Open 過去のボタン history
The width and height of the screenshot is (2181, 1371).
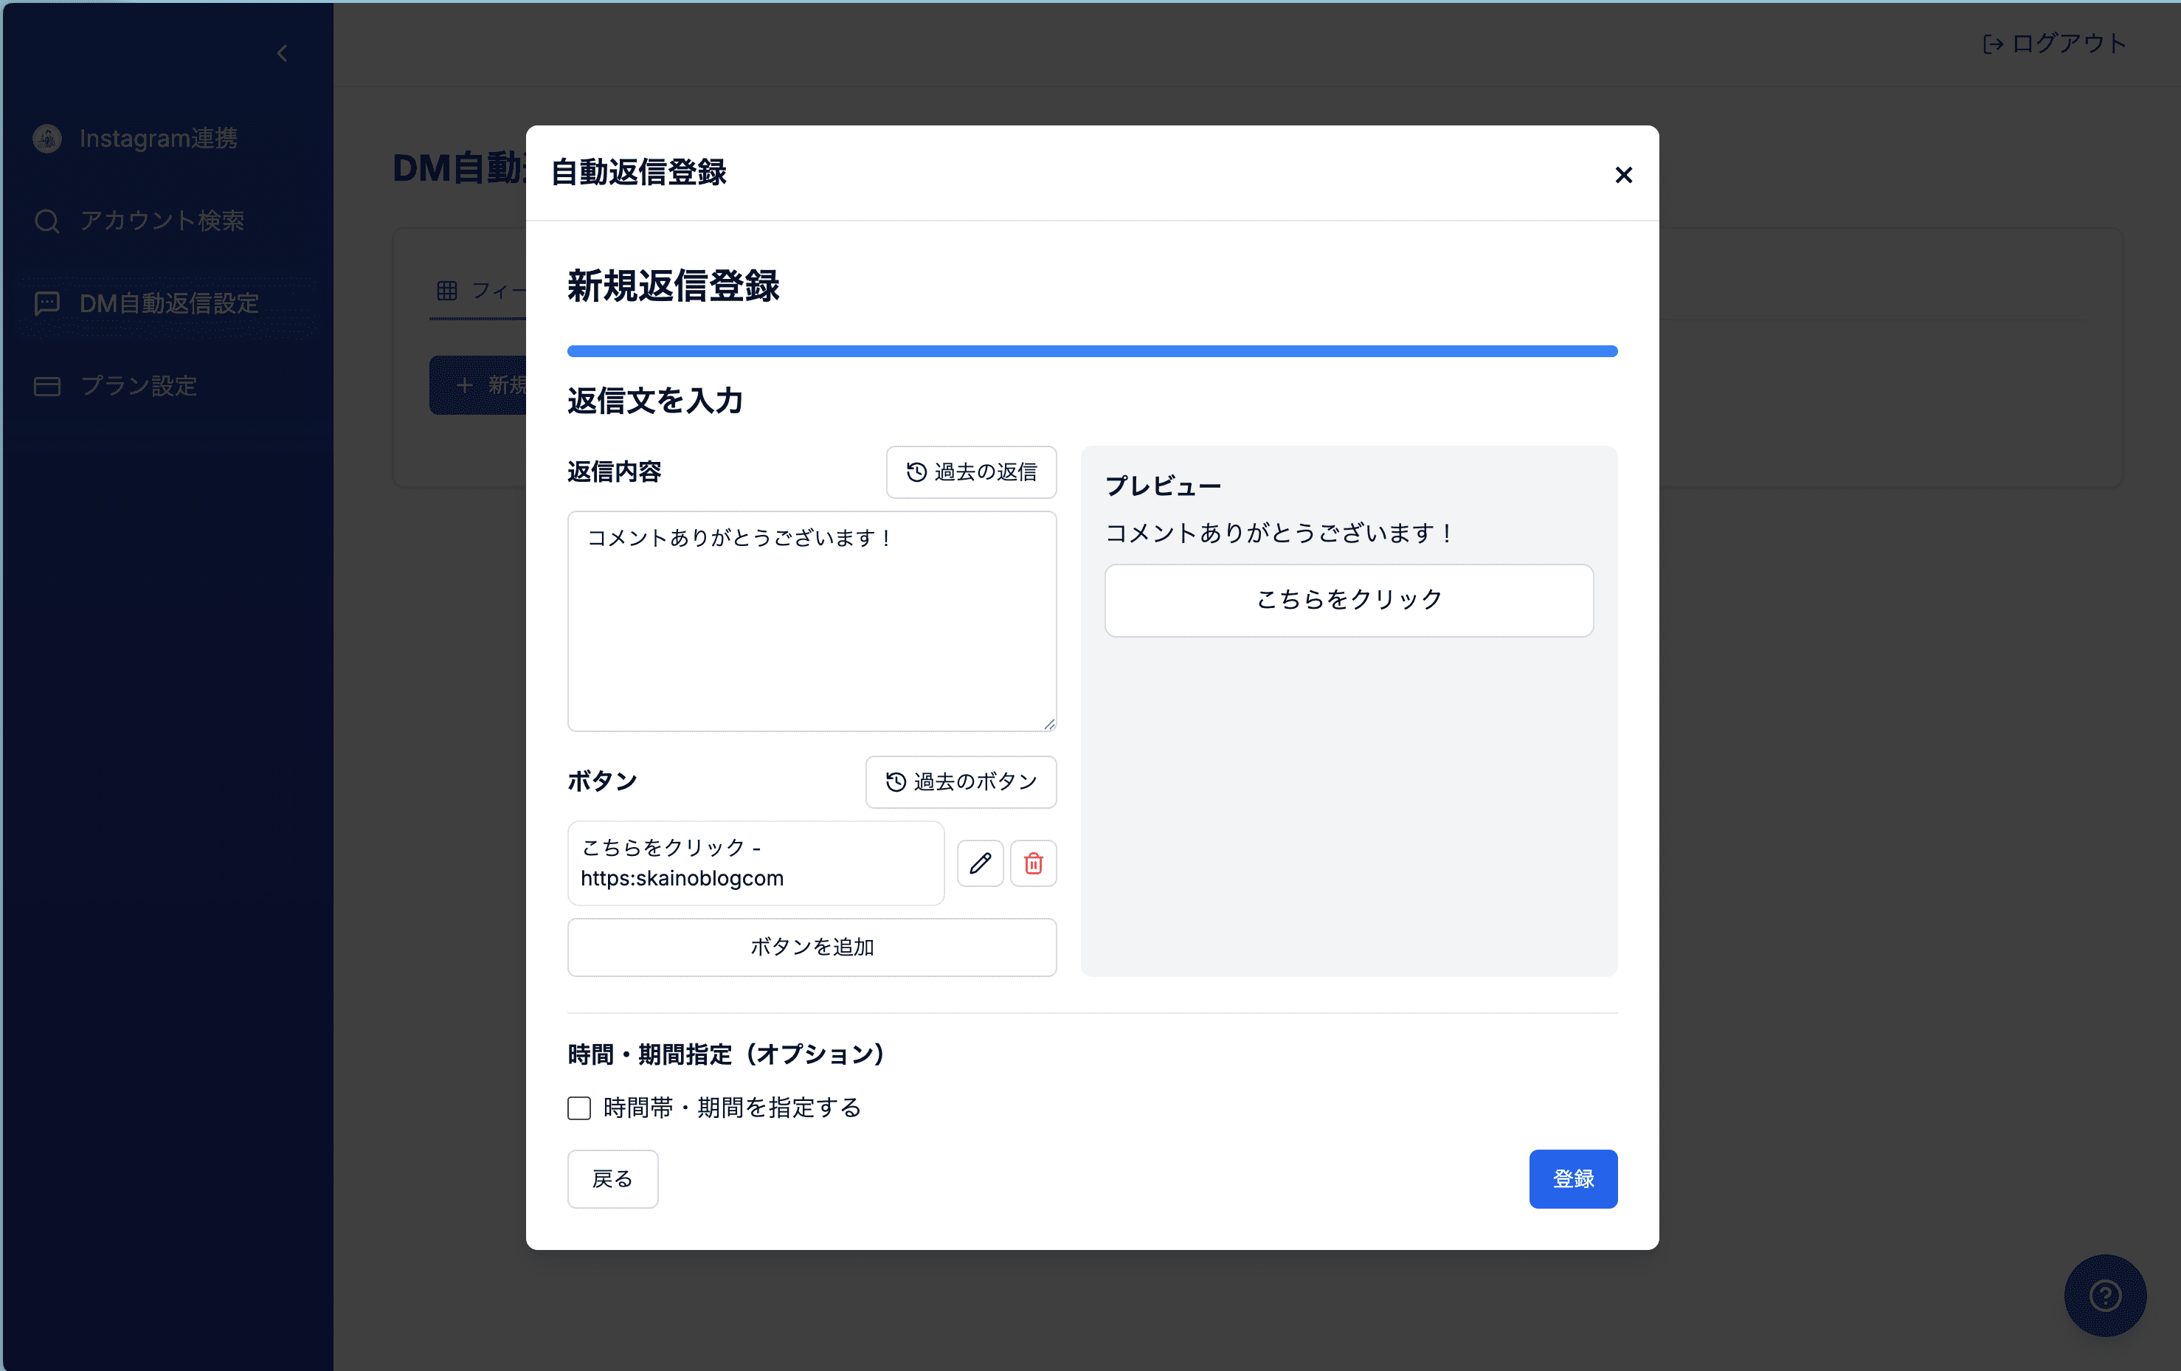961,782
